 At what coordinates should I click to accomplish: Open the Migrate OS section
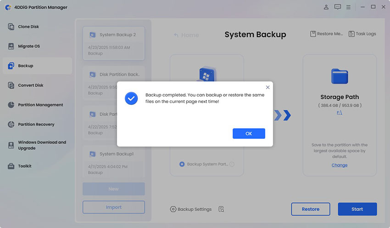point(37,46)
